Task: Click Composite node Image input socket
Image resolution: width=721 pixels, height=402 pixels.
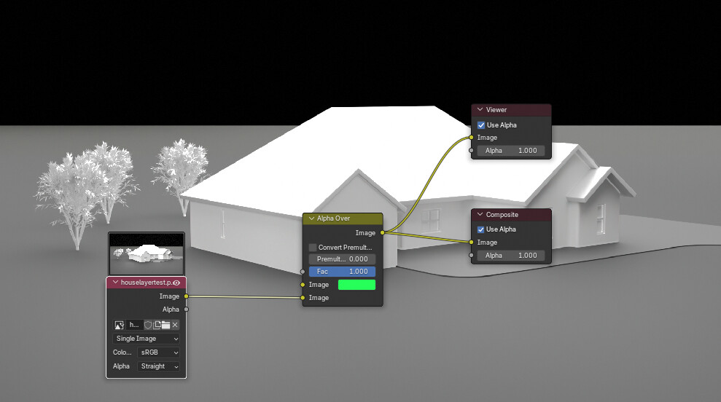Action: (x=472, y=242)
